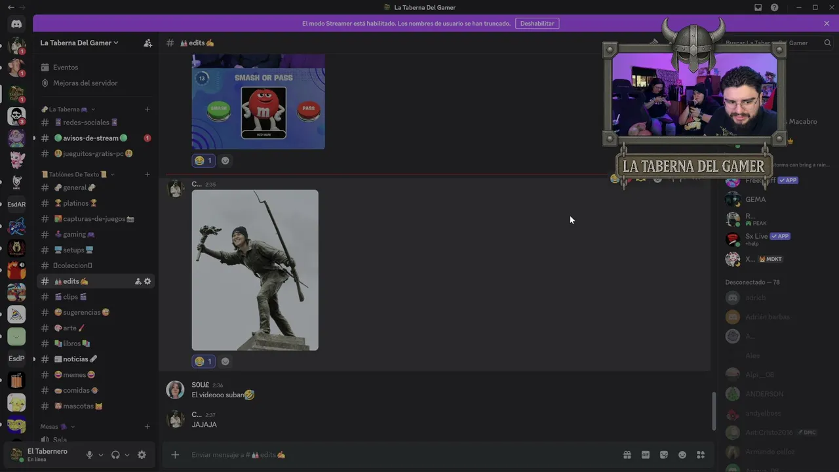Viewport: 839px width, 472px height.
Task: Click the attach file plus button
Action: point(175,455)
